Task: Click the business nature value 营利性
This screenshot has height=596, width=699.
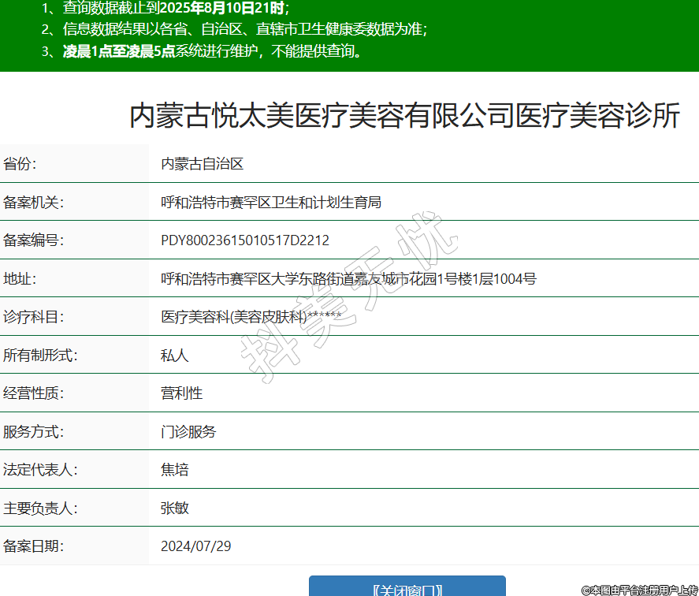Action: coord(181,393)
